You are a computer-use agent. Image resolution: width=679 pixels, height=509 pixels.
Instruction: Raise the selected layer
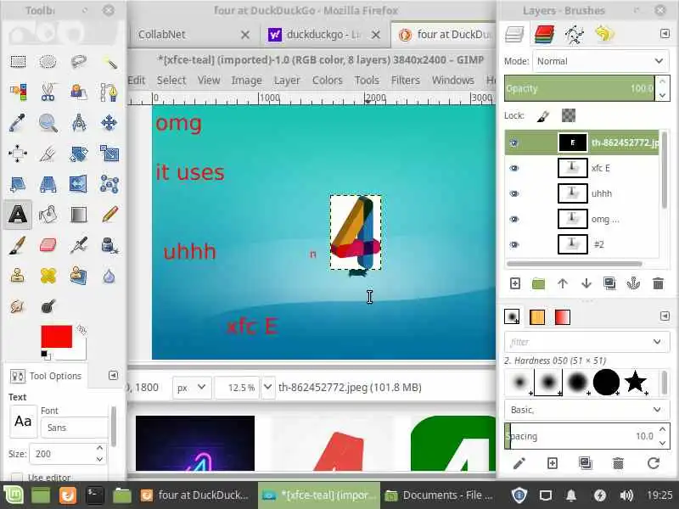pyautogui.click(x=563, y=283)
